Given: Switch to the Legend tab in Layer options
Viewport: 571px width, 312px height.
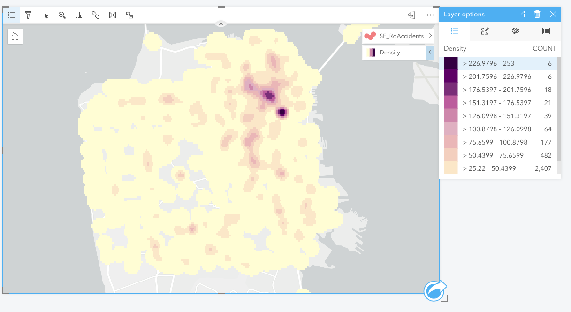Looking at the screenshot, I should coord(454,31).
